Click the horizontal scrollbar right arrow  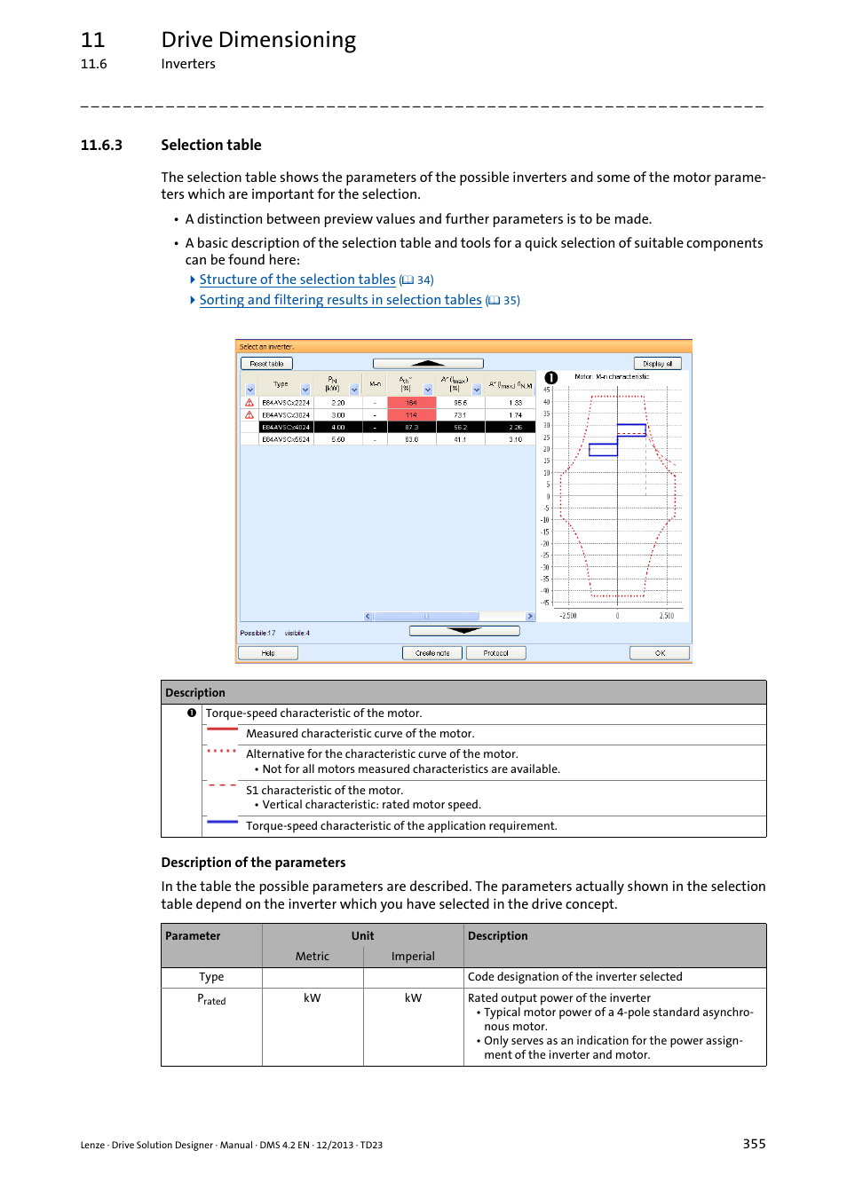coord(530,616)
